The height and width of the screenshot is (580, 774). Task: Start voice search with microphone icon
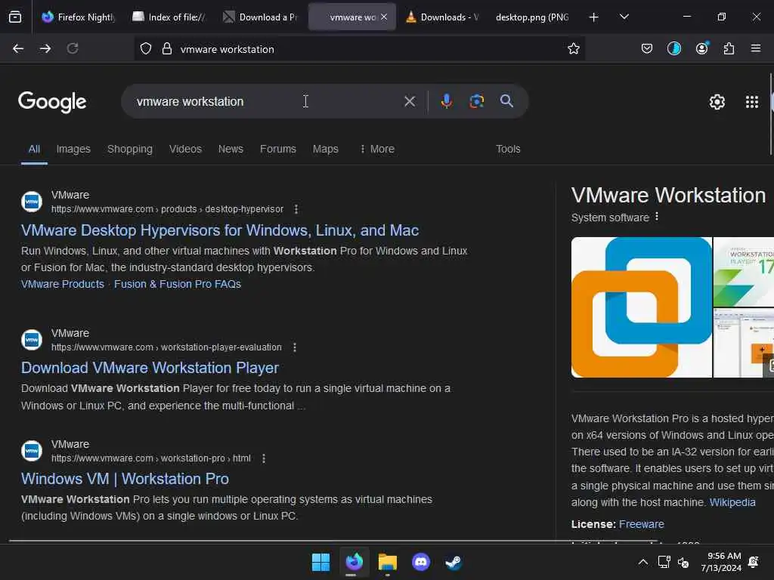[446, 101]
